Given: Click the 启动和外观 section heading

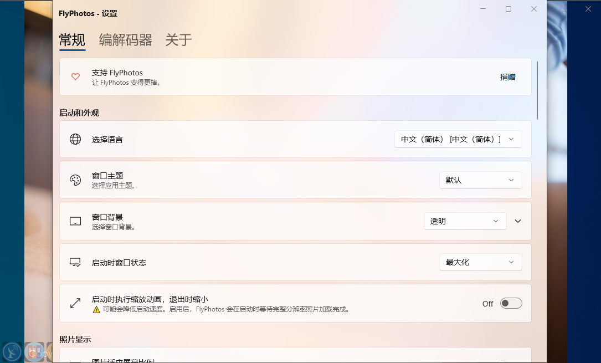Looking at the screenshot, I should pos(79,113).
